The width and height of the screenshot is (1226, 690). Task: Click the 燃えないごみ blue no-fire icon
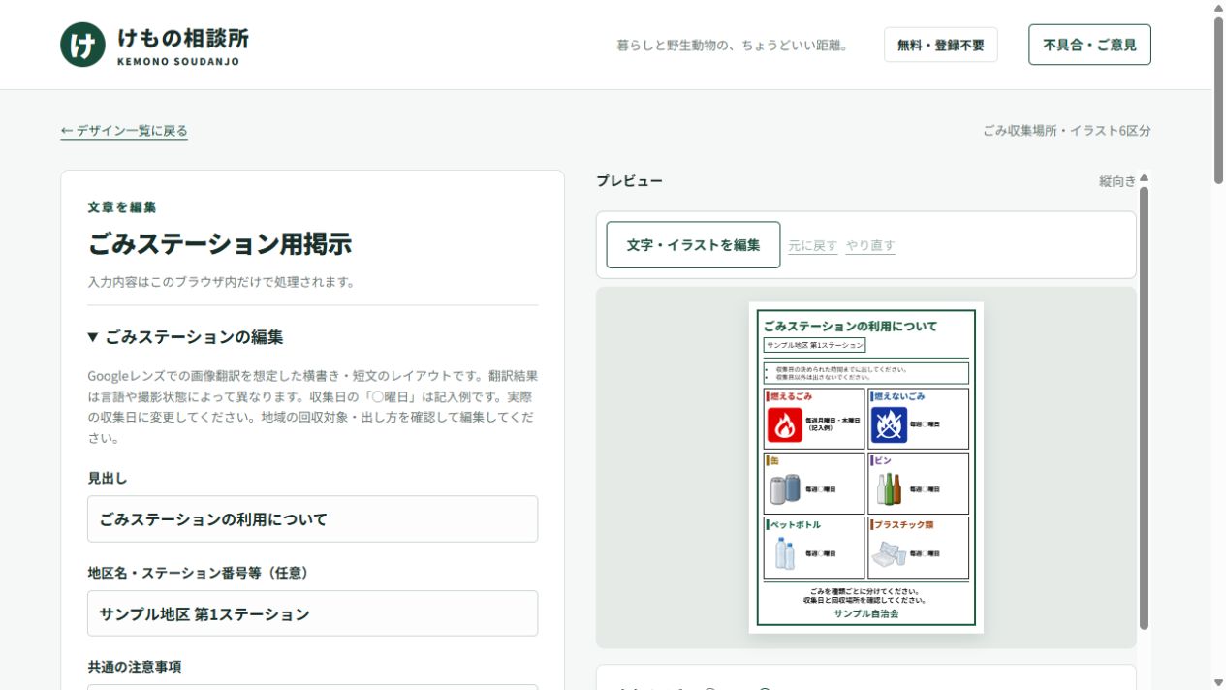tap(889, 424)
